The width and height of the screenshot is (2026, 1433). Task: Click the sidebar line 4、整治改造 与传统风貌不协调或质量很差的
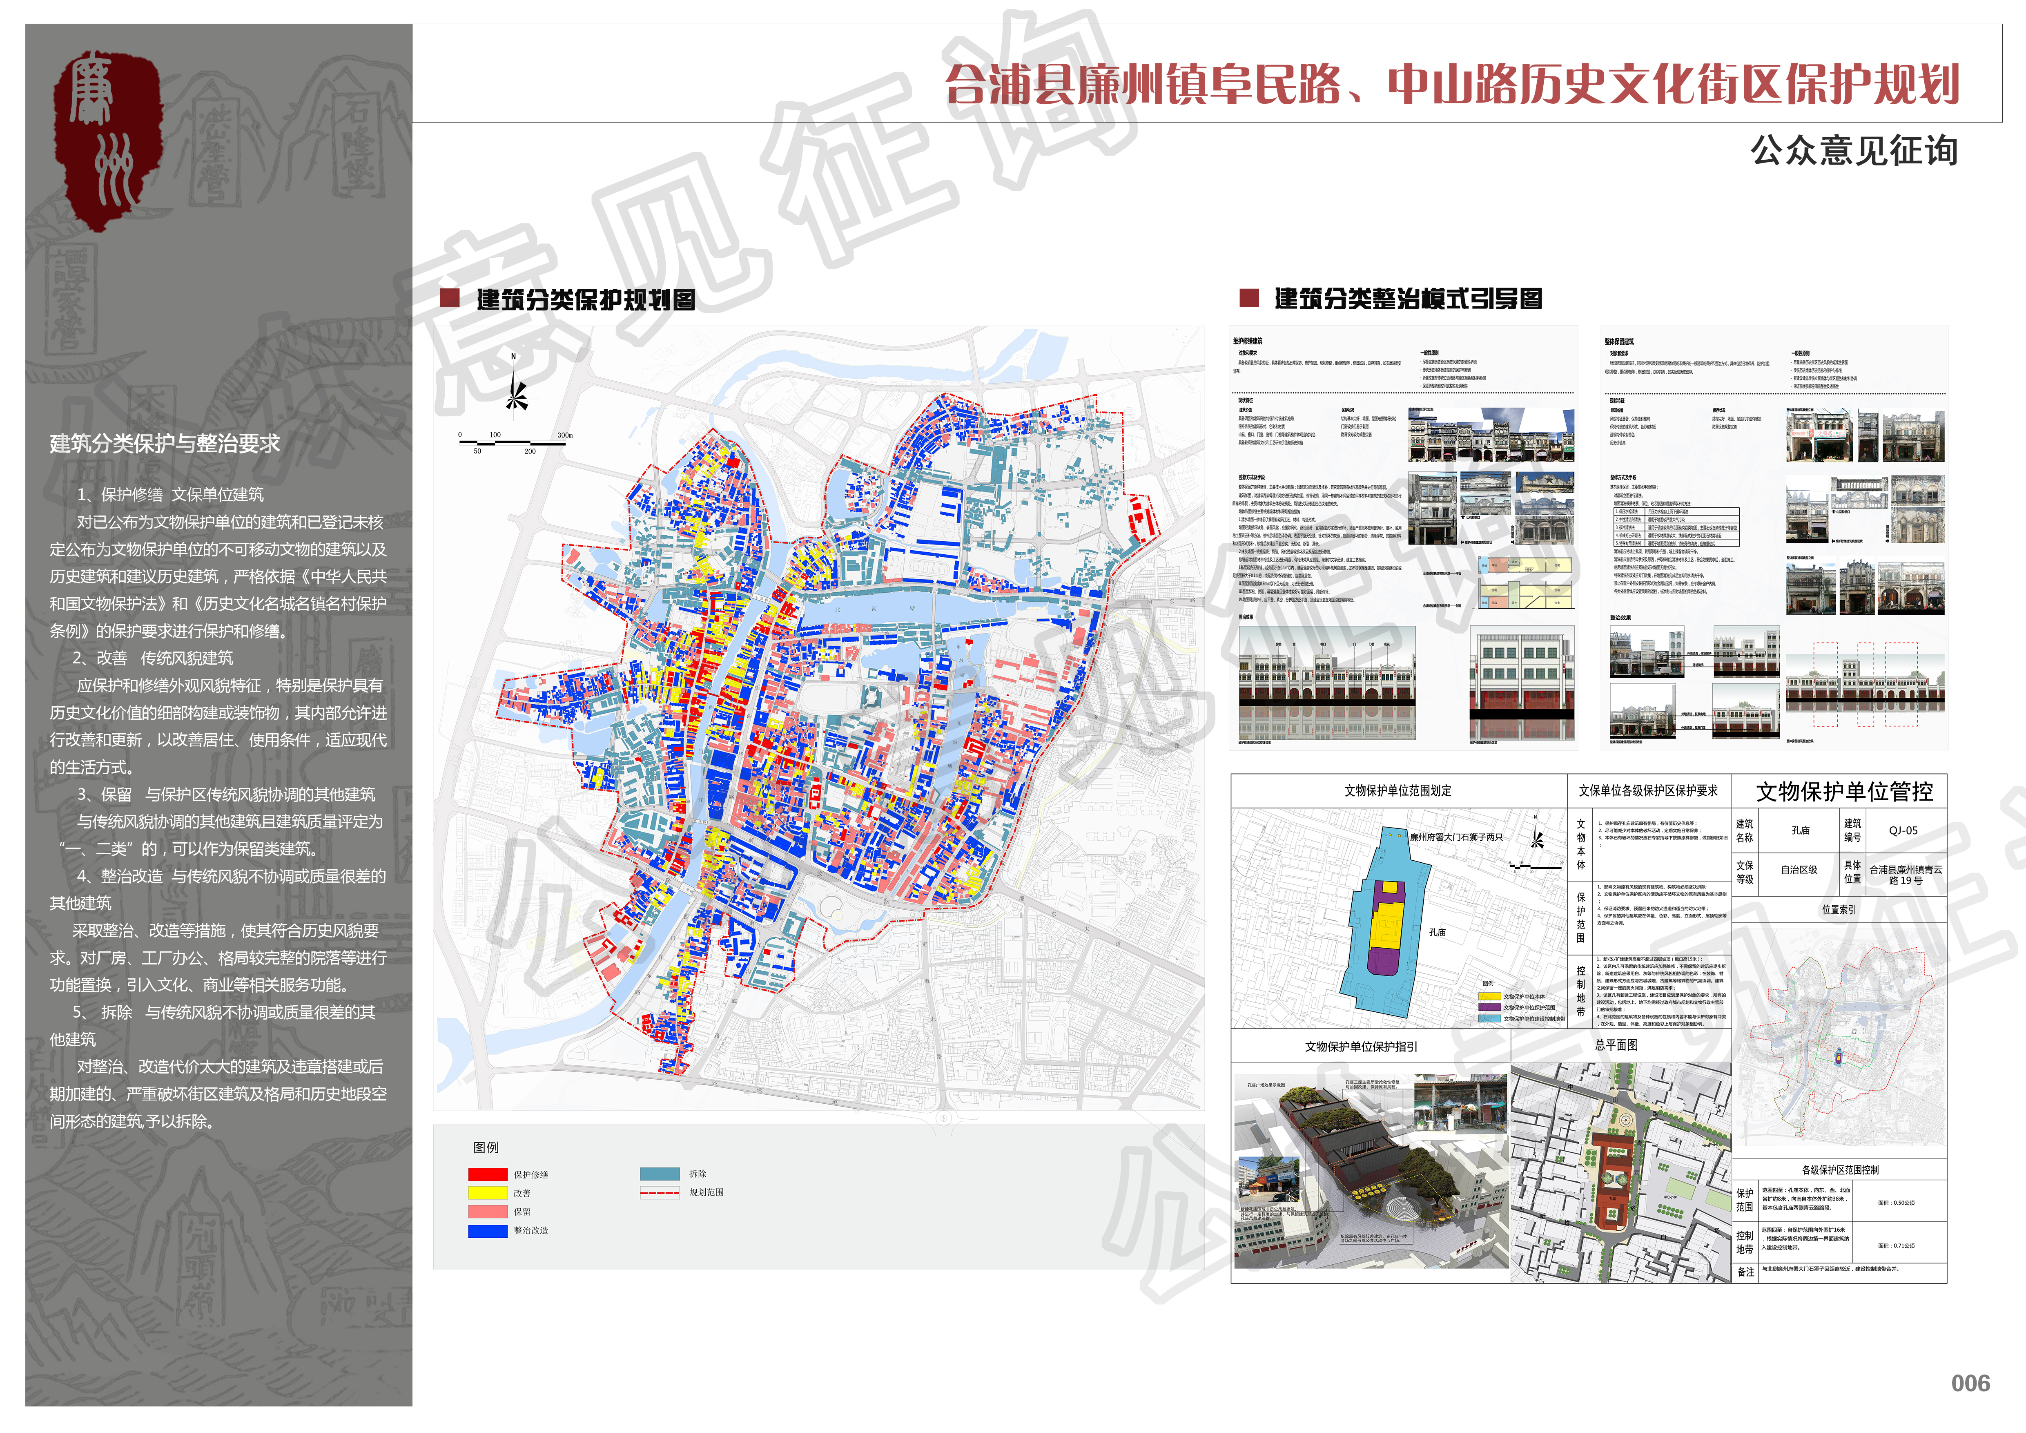pyautogui.click(x=231, y=875)
